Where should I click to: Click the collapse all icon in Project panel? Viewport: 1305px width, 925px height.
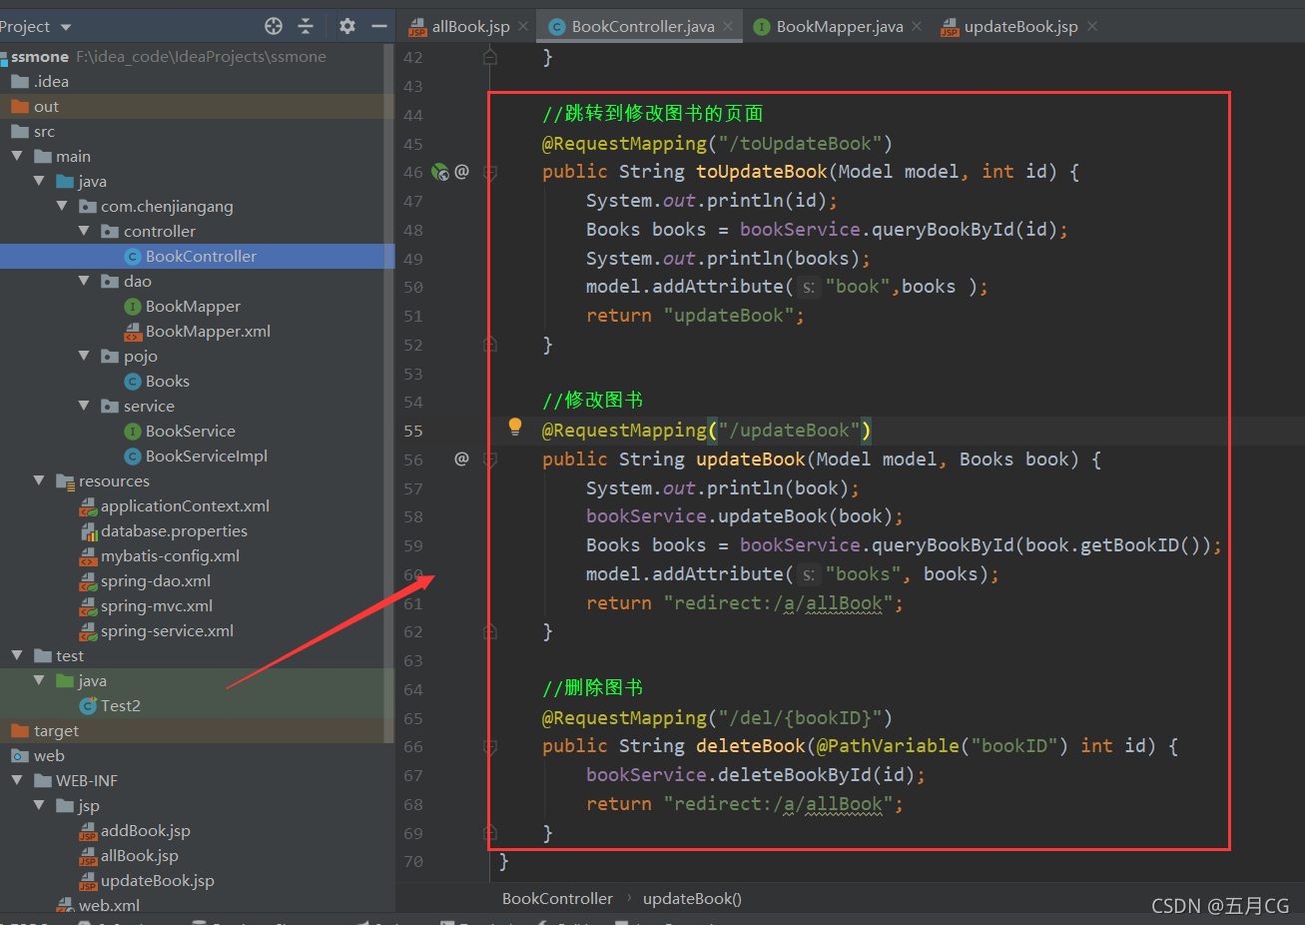[x=306, y=26]
